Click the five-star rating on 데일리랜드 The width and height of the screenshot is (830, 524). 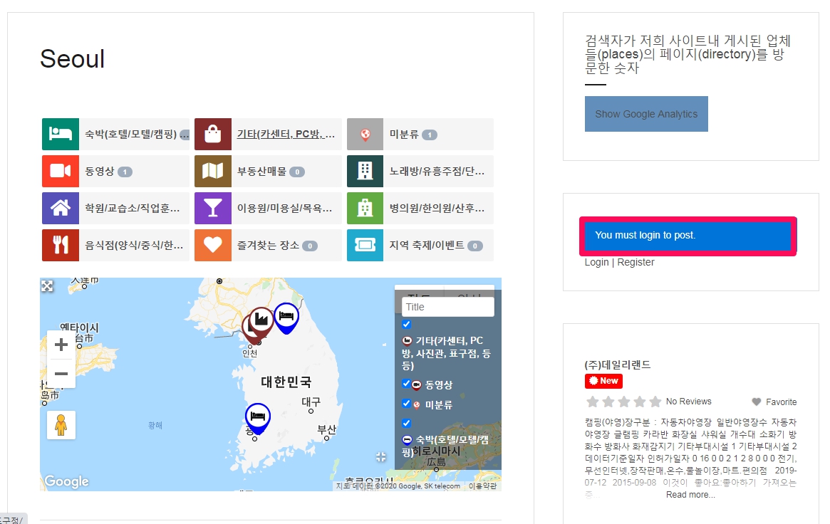[x=623, y=402]
